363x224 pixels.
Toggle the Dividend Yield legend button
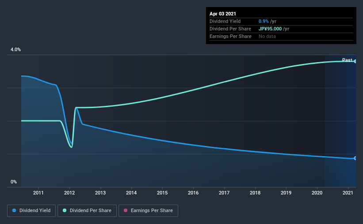click(x=31, y=211)
